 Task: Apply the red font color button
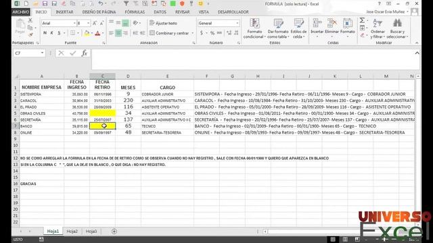[97, 33]
